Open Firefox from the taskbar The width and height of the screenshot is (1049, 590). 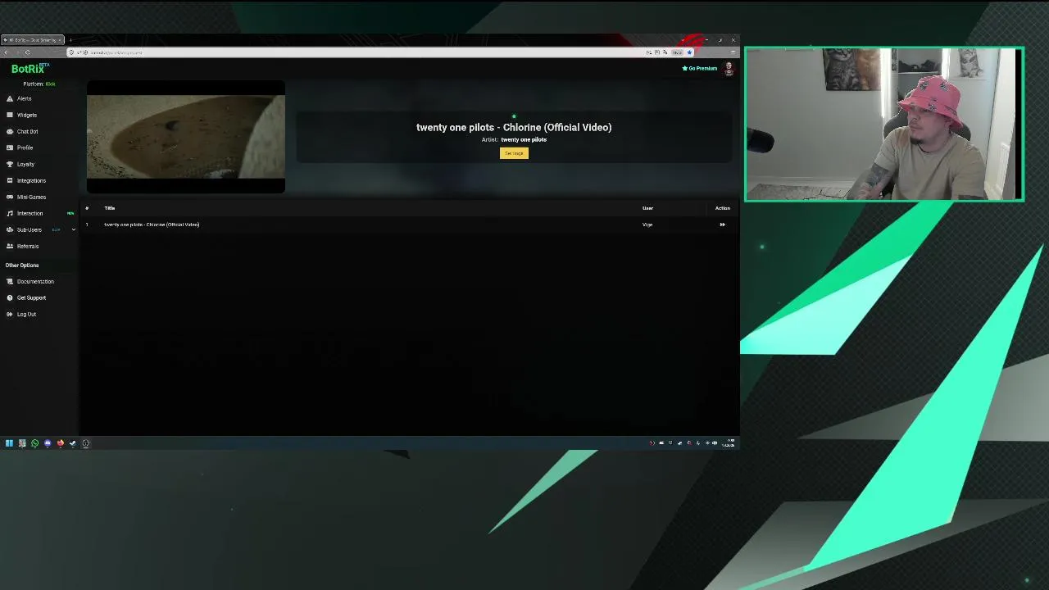(x=60, y=443)
